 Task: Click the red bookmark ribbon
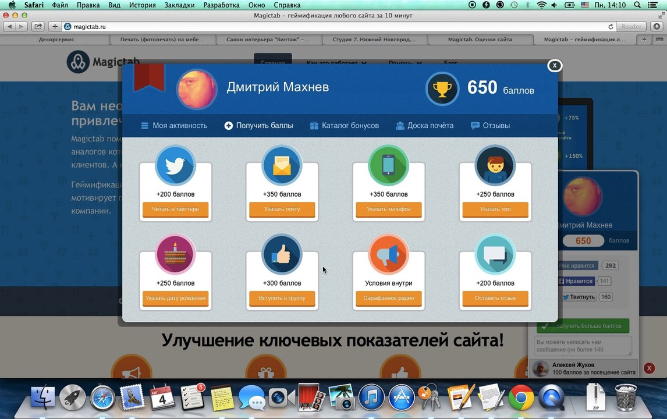click(x=149, y=77)
